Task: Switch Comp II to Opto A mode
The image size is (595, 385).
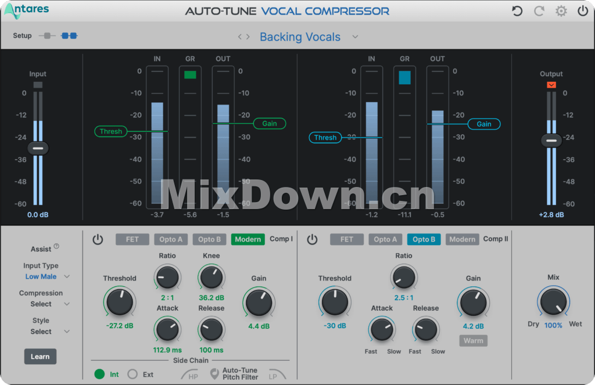Action: coord(386,239)
